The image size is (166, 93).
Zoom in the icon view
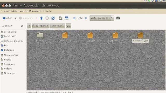click(86, 18)
